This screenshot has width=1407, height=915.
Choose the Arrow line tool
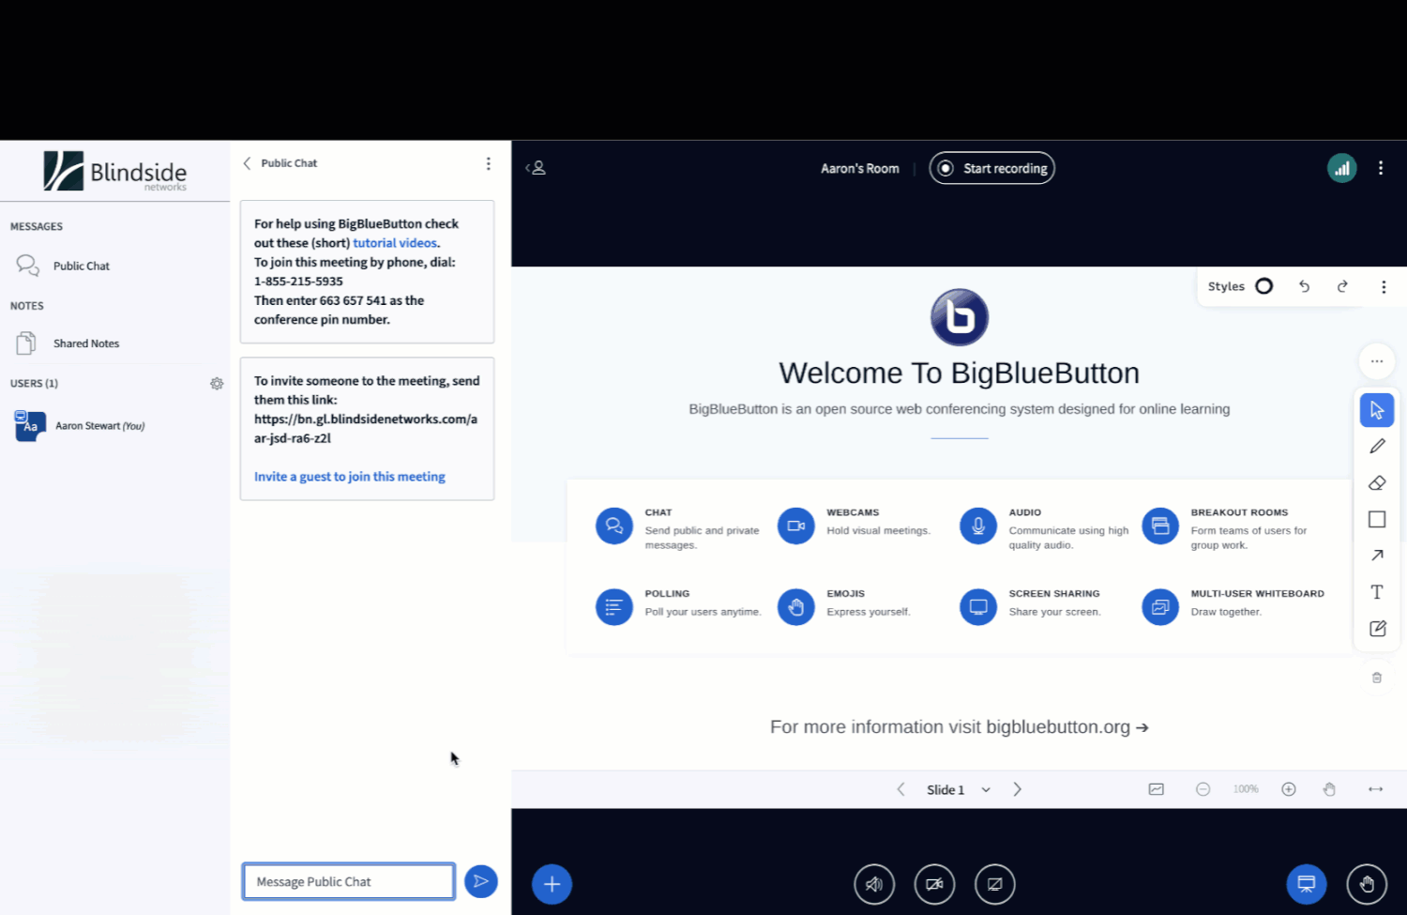pos(1377,556)
